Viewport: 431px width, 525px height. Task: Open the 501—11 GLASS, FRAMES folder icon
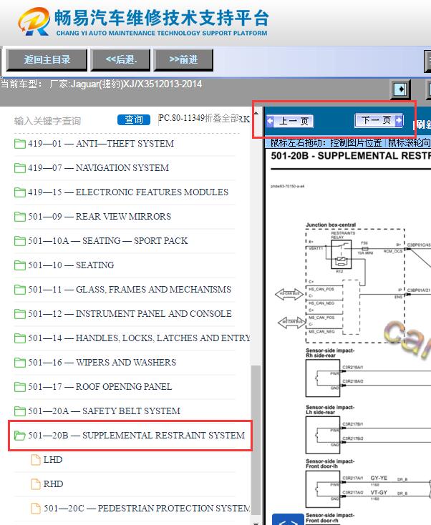[20, 290]
